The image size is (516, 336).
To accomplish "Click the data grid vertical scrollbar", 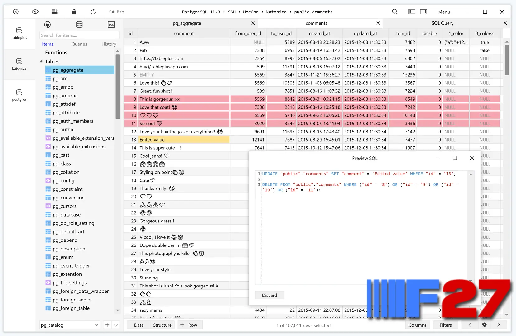I will [507, 60].
